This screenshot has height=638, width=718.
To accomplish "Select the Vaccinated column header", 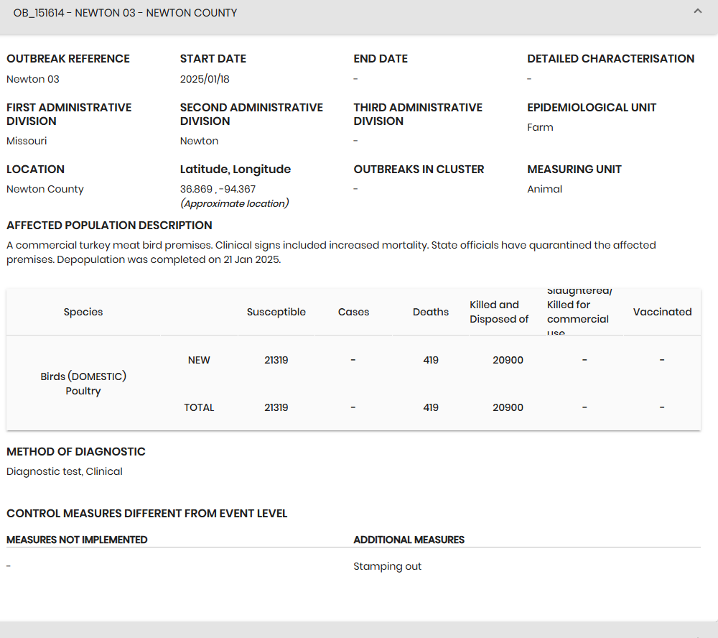I will coord(662,312).
